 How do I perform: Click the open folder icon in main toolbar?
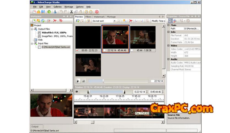click(x=39, y=12)
